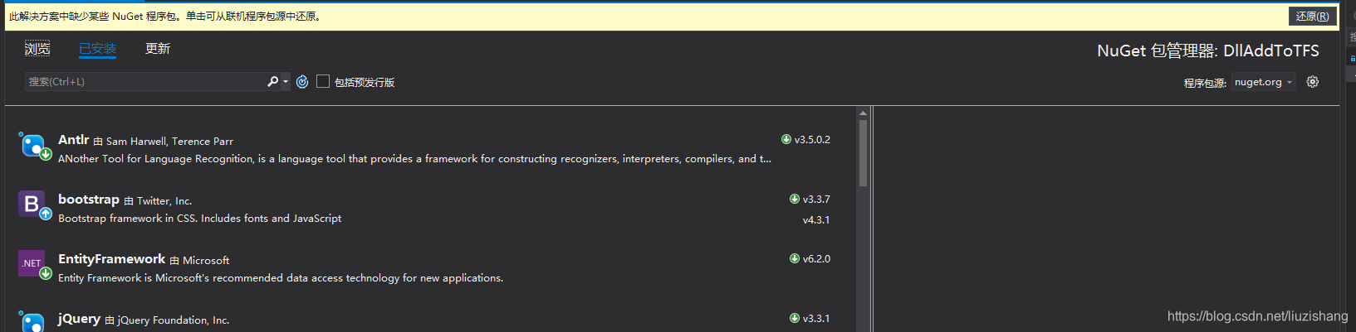Open the nuget.org package source dropdown
Viewport: 1356px width, 332px height.
[1263, 82]
